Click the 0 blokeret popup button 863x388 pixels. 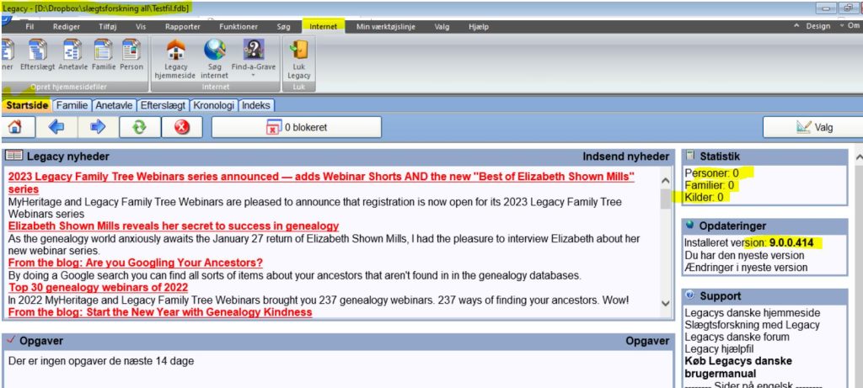tap(296, 127)
